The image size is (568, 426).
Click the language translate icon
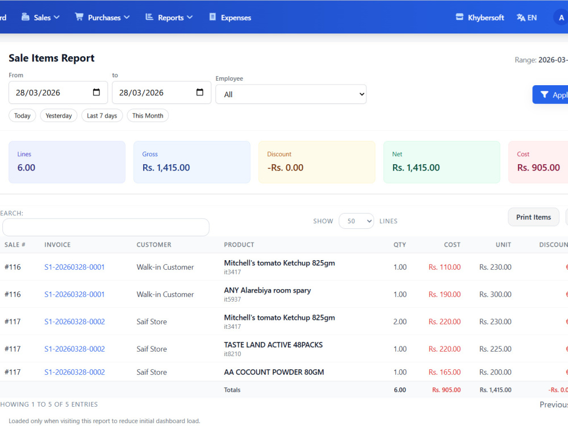point(521,18)
